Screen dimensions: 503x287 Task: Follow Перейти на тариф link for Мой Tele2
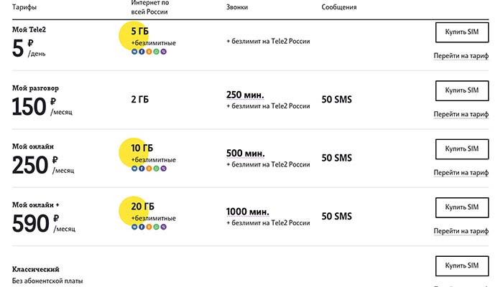[461, 56]
